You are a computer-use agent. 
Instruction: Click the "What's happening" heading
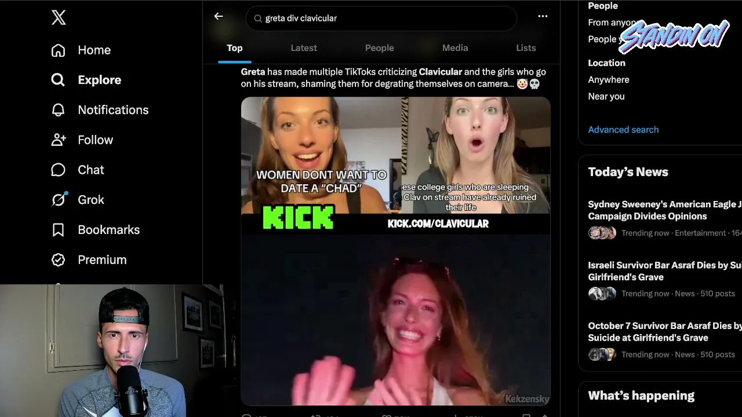[x=641, y=396]
